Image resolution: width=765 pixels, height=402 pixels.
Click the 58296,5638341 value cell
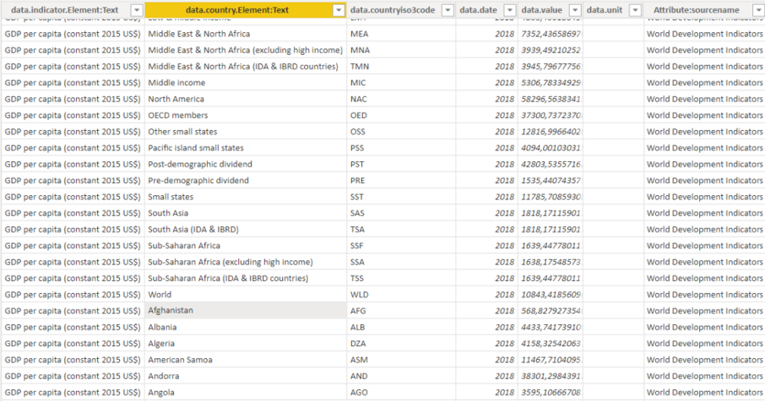coord(551,99)
